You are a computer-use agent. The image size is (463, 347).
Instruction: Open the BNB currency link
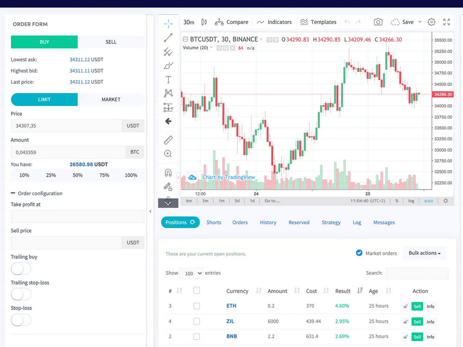[x=231, y=336]
